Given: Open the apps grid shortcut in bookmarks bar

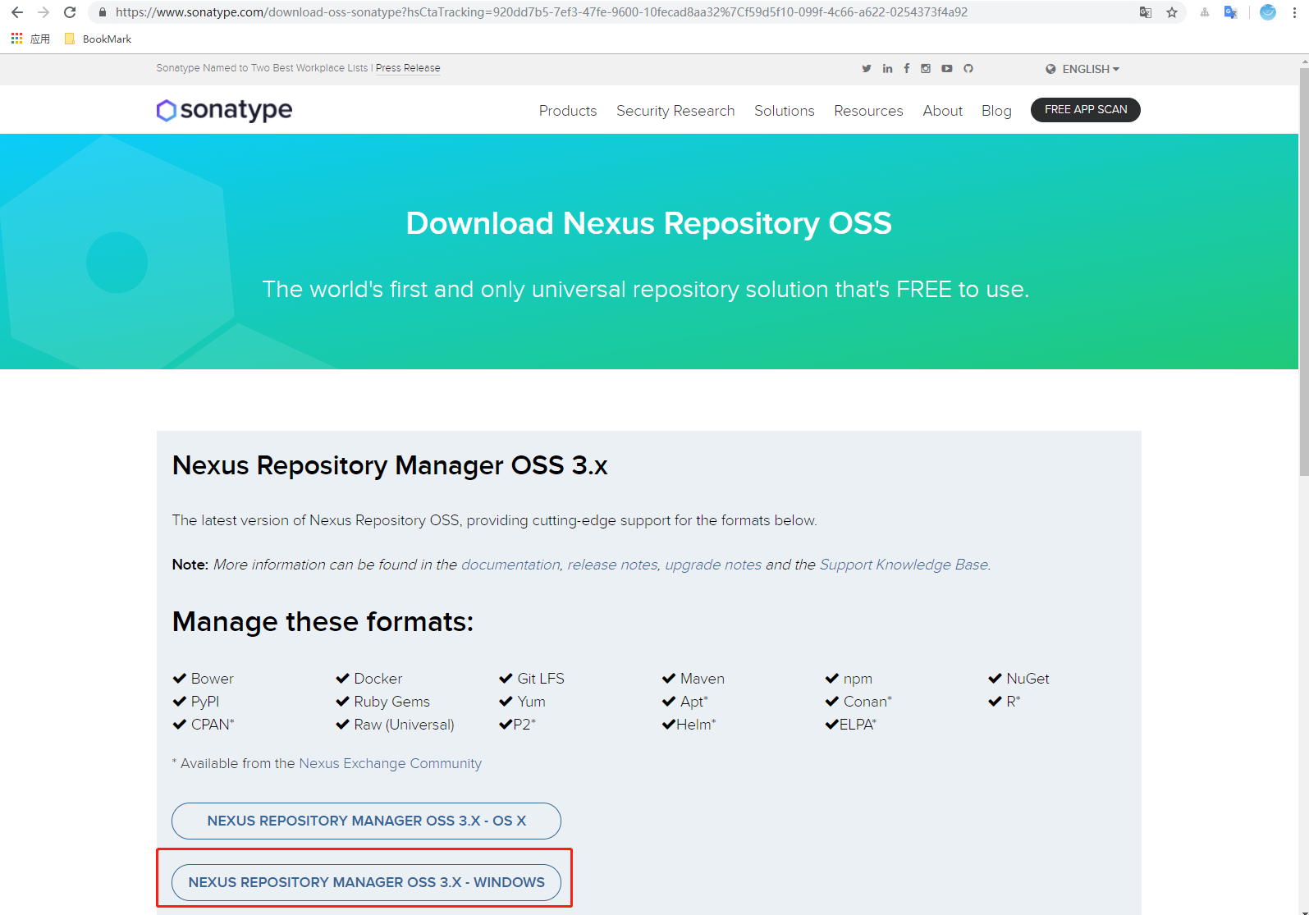Looking at the screenshot, I should (16, 39).
